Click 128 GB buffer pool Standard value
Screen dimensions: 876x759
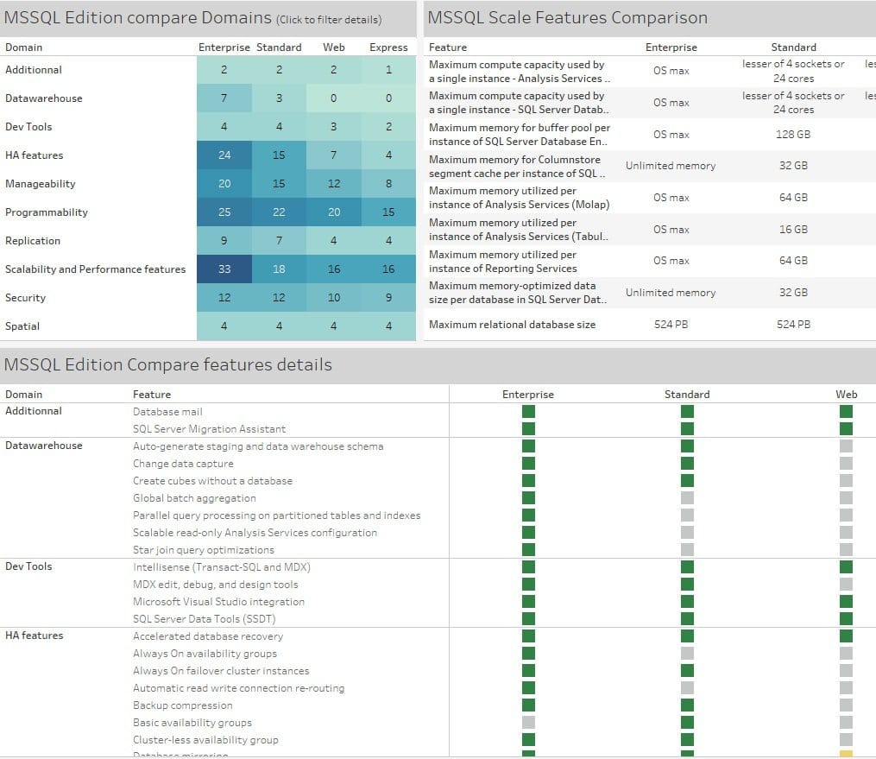tap(793, 134)
